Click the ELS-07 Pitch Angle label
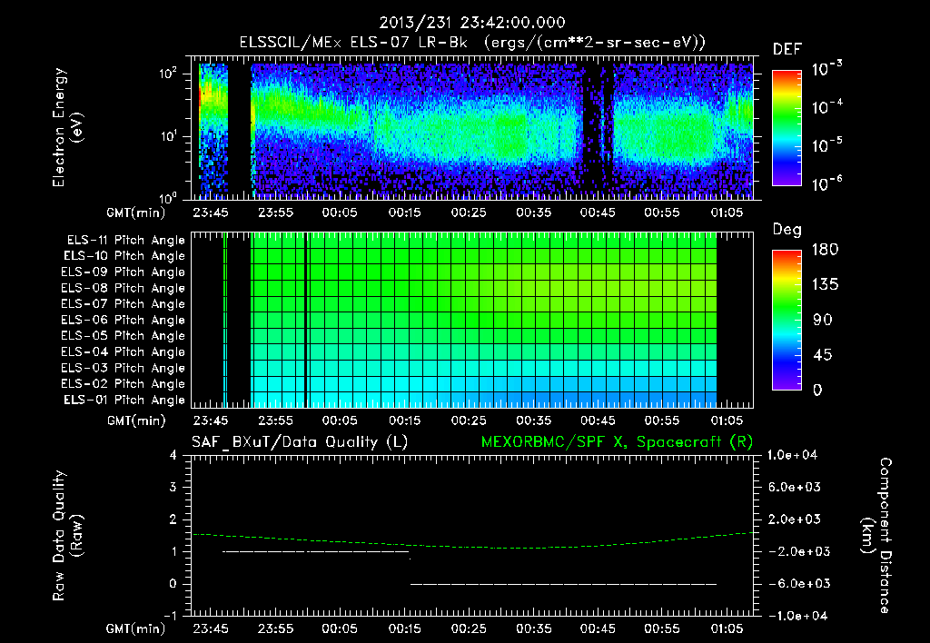This screenshot has width=930, height=643. point(123,303)
